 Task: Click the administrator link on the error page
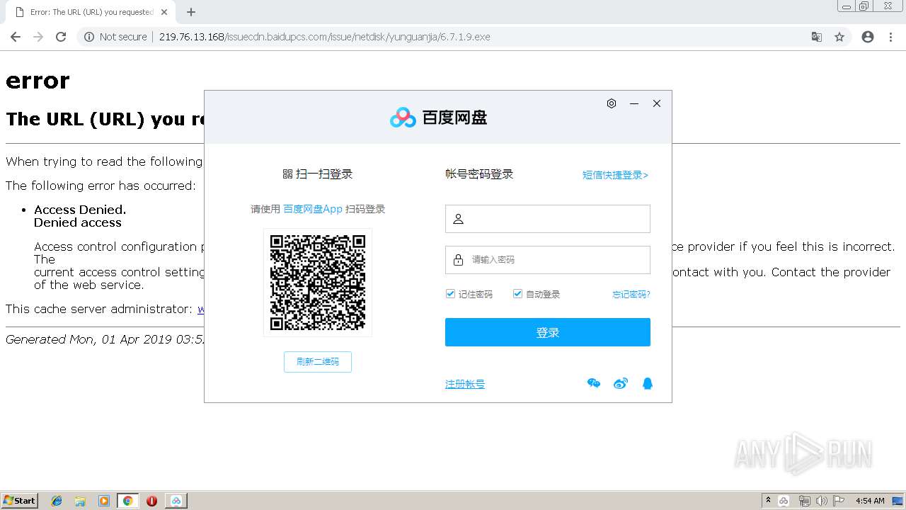pos(200,309)
